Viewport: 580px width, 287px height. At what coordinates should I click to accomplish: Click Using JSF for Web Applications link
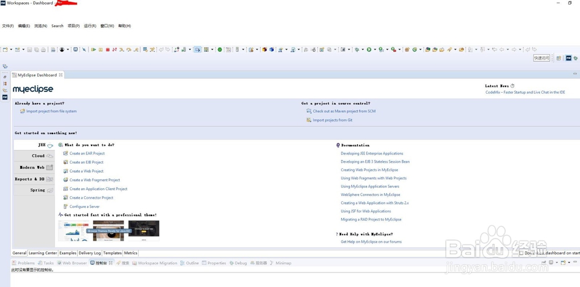coord(366,211)
